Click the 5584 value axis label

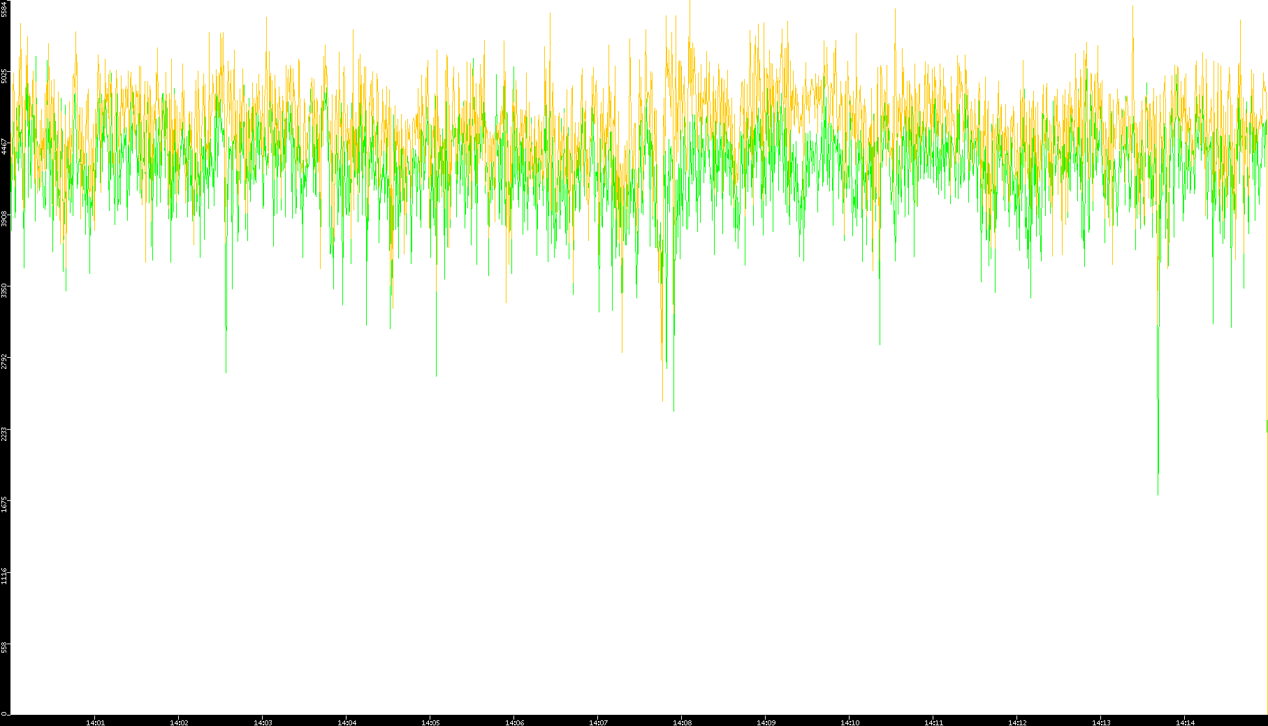pos(4,8)
